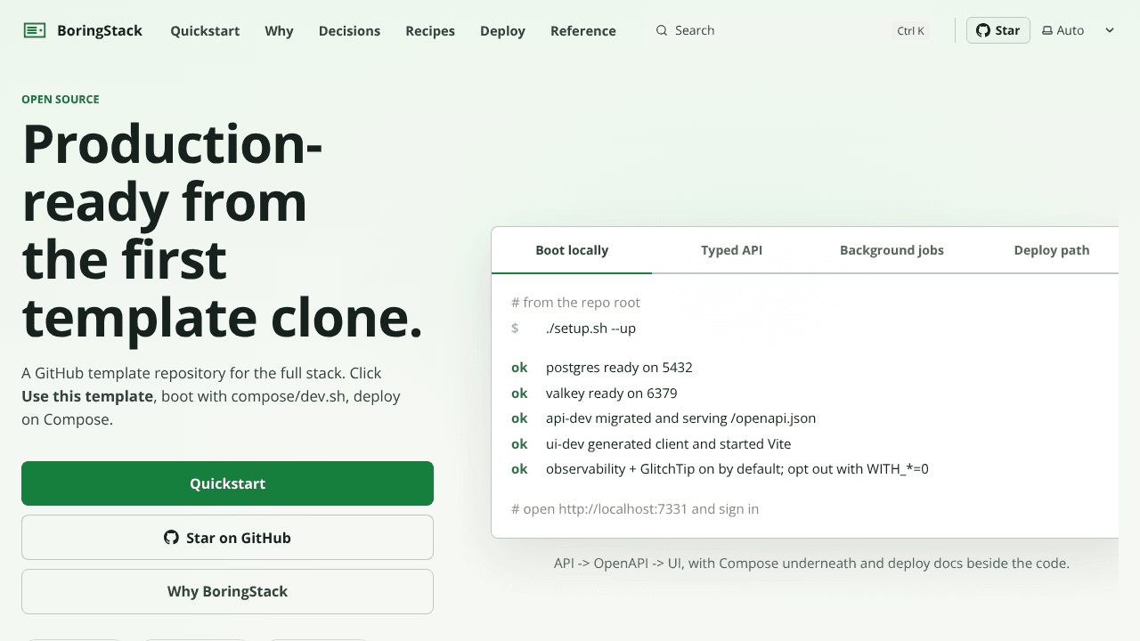Open the Decisions nav item
The width and height of the screenshot is (1140, 641).
pos(349,30)
